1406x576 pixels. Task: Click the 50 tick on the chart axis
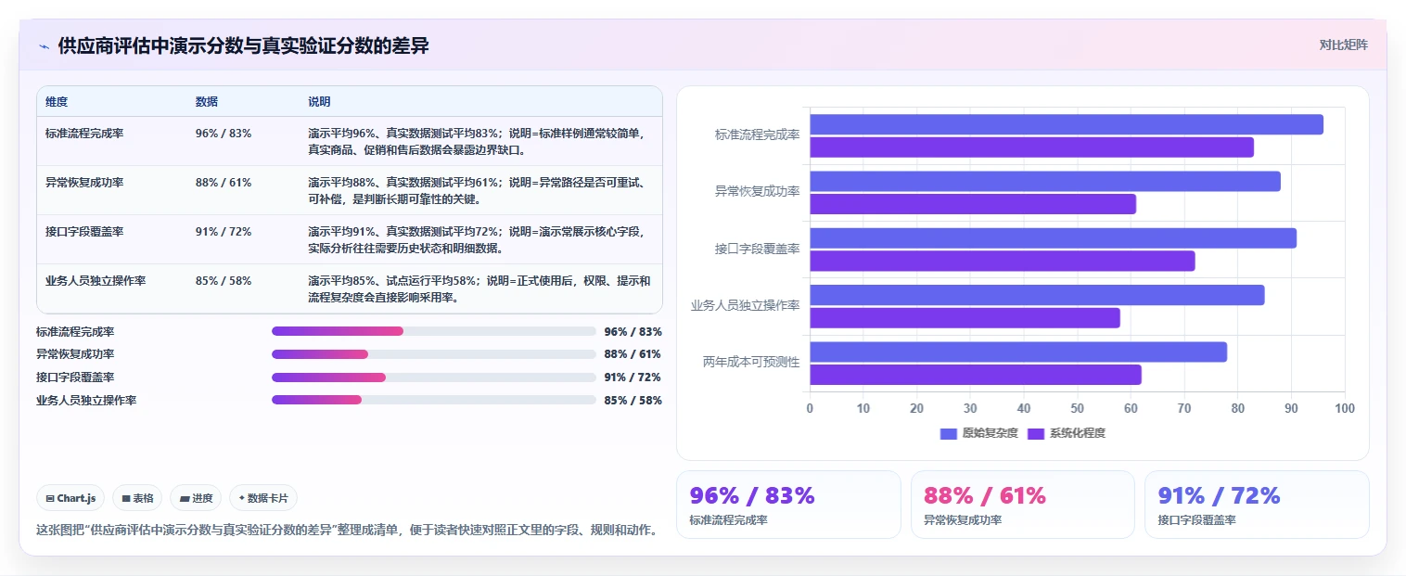pos(1078,408)
